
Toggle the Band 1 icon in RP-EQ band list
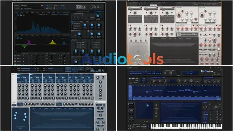click(15, 56)
